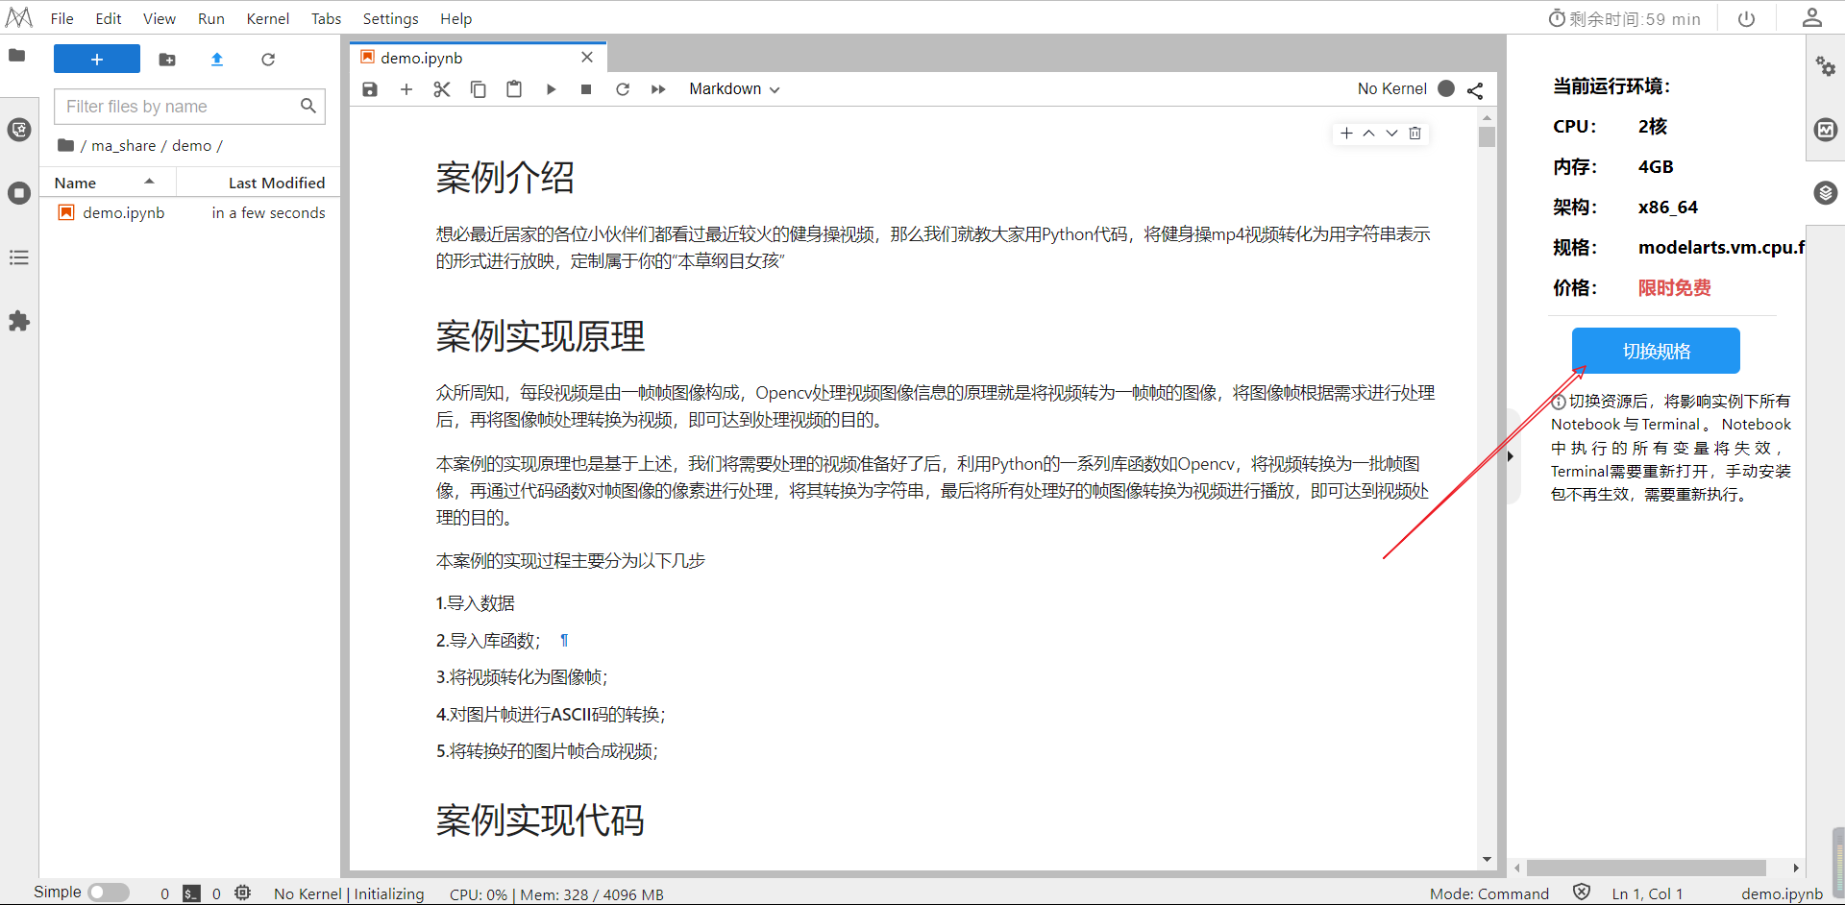The image size is (1845, 905).
Task: Move the cell up
Action: click(x=1369, y=134)
